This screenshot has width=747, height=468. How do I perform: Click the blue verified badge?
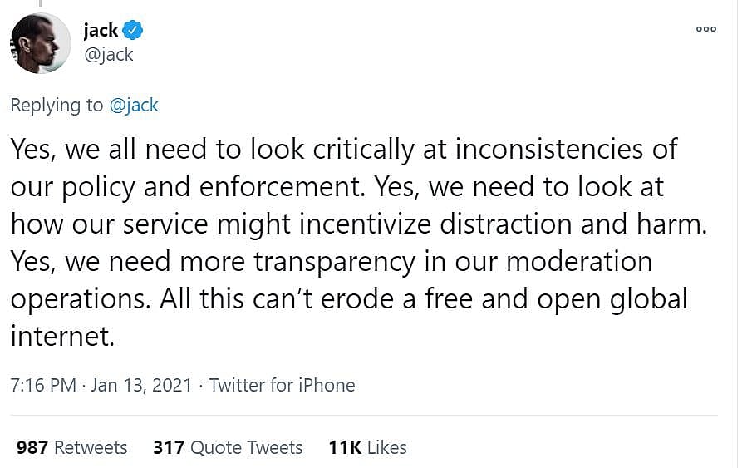[133, 32]
